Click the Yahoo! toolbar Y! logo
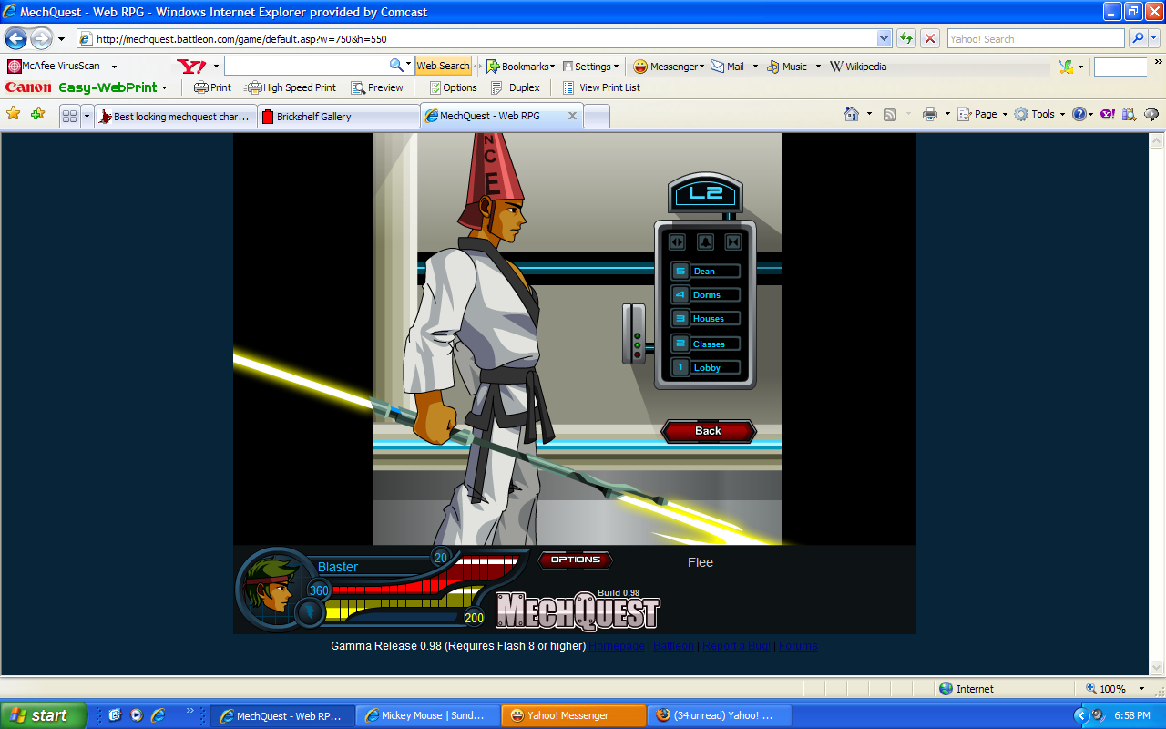The width and height of the screenshot is (1166, 729). point(191,67)
